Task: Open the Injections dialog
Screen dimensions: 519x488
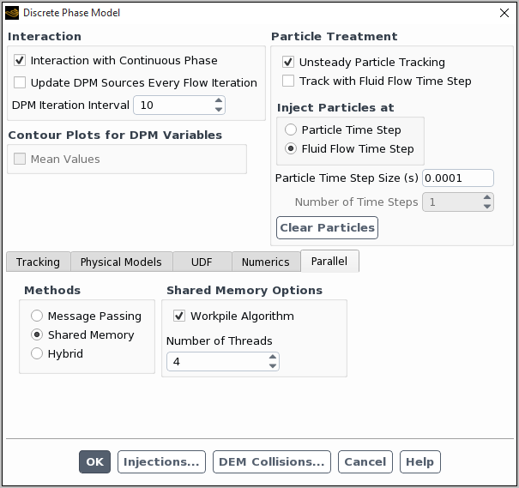Action: pyautogui.click(x=161, y=461)
